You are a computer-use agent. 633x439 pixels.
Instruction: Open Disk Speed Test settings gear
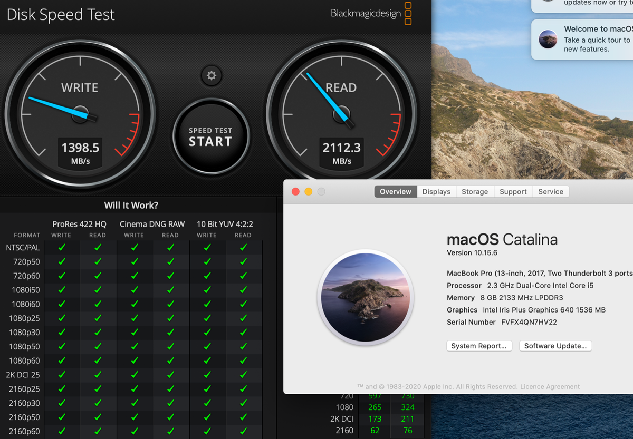[x=212, y=76]
